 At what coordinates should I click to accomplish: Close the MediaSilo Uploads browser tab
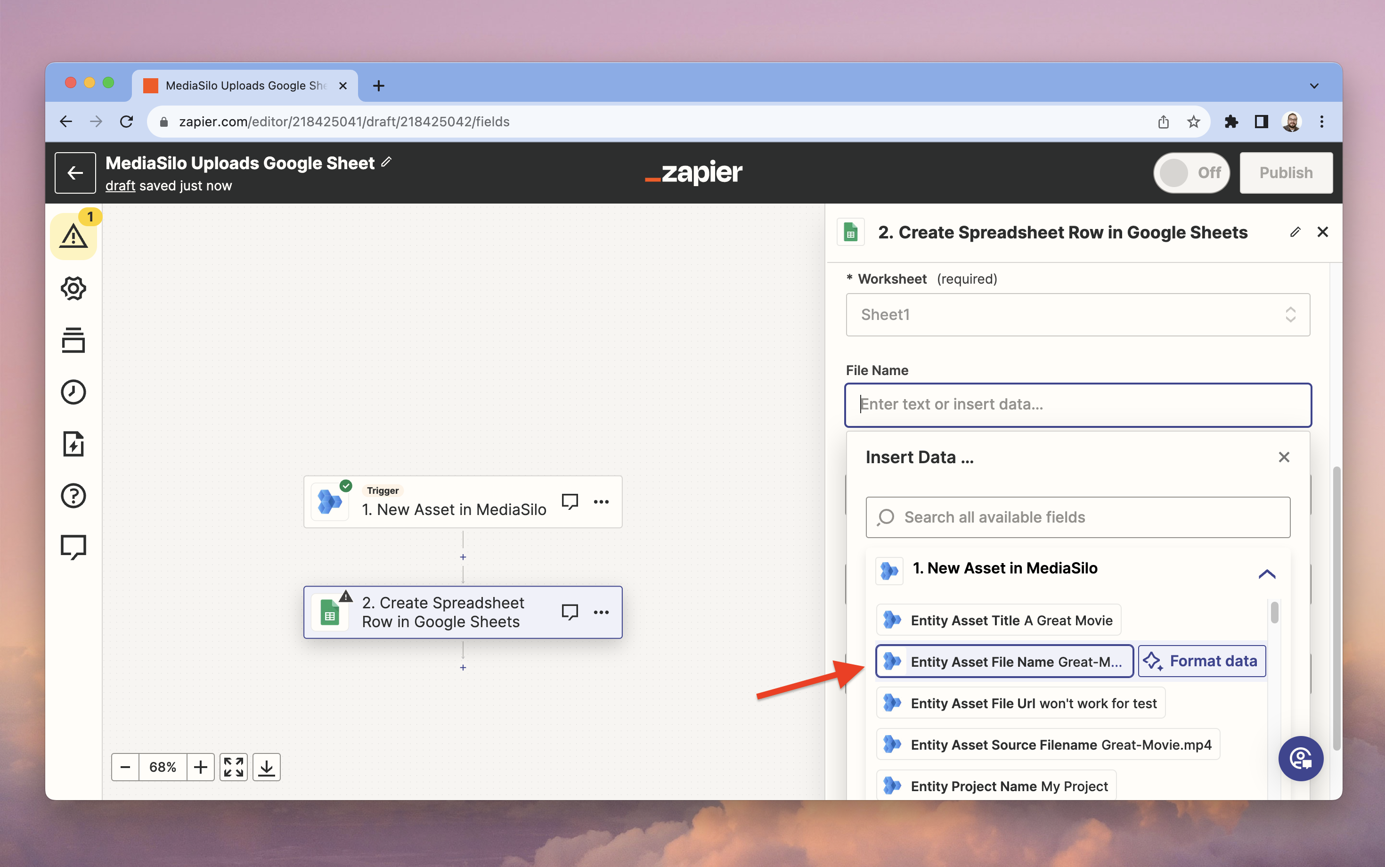pos(343,85)
